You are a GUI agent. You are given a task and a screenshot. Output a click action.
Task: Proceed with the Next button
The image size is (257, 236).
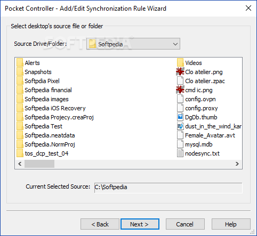click(140, 224)
